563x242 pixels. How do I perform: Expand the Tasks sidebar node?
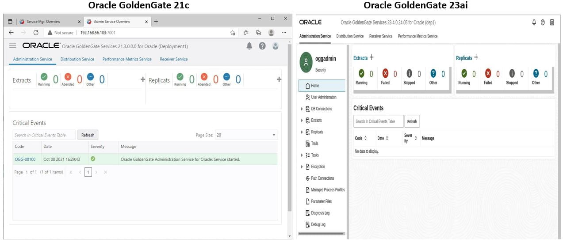tap(302, 155)
